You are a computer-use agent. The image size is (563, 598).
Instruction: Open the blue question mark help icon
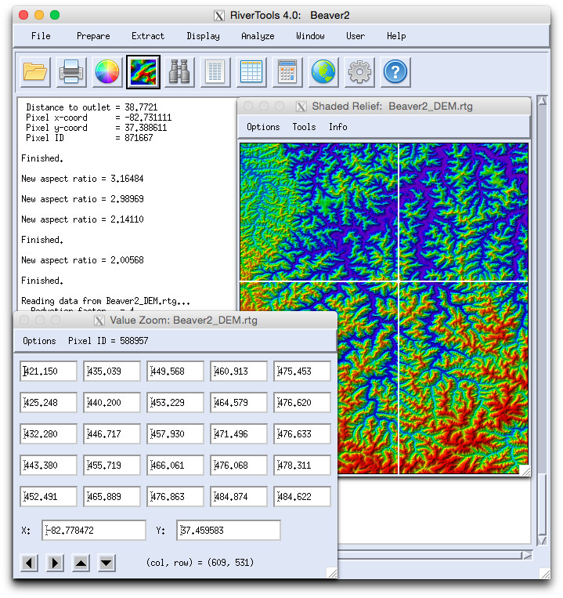tap(395, 73)
